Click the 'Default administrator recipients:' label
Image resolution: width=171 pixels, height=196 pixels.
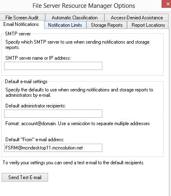coord(35,106)
